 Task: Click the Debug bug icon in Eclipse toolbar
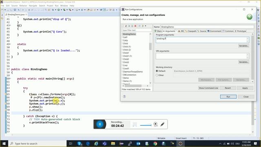53,10
